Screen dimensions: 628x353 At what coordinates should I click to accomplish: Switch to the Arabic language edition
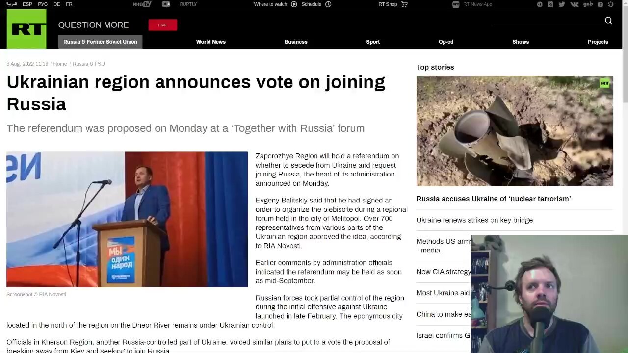click(x=11, y=4)
